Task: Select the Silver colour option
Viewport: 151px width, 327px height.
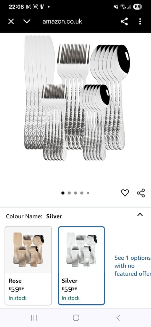Action: [x=82, y=265]
